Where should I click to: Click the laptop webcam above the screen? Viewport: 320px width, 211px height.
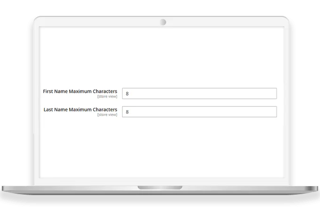click(163, 22)
